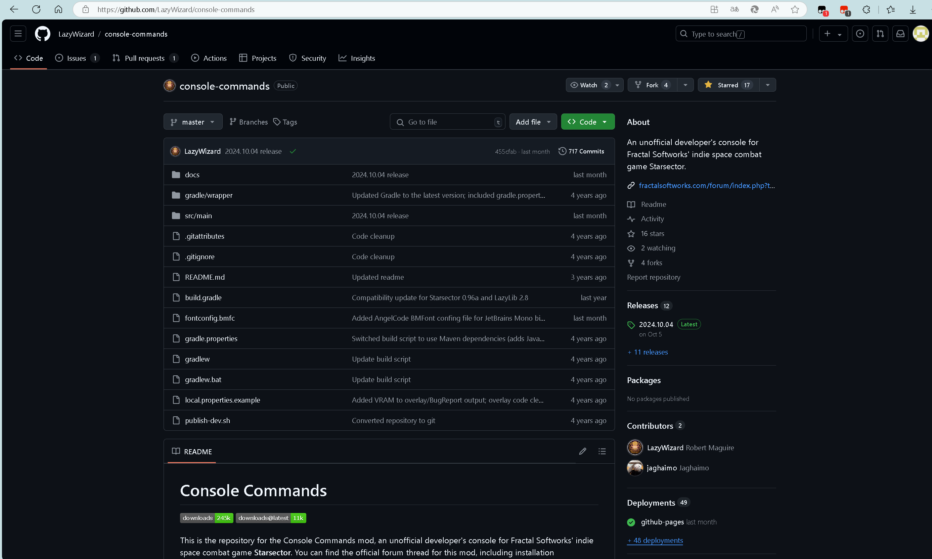The image size is (932, 559).
Task: Click the fractalsoftworks.com forum link
Action: 706,185
